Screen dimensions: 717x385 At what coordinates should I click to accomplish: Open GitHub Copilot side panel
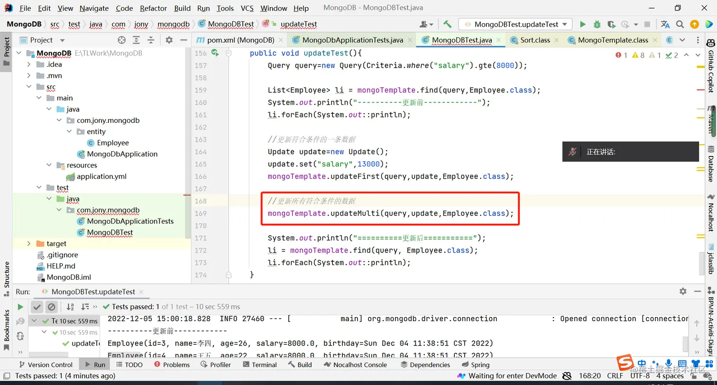(710, 66)
